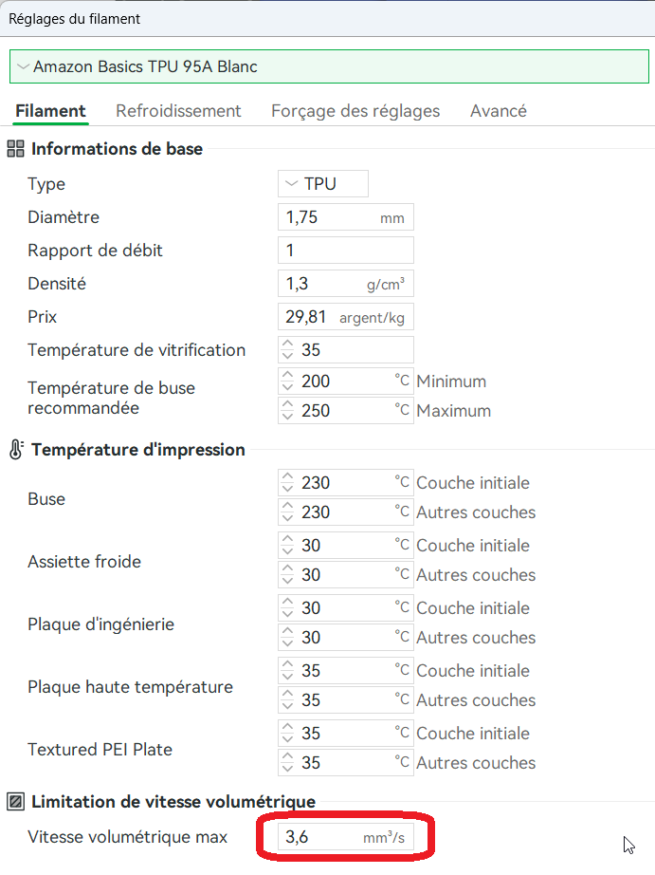Select the Avancé tab
Screen dimensions: 655x875
pyautogui.click(x=499, y=110)
